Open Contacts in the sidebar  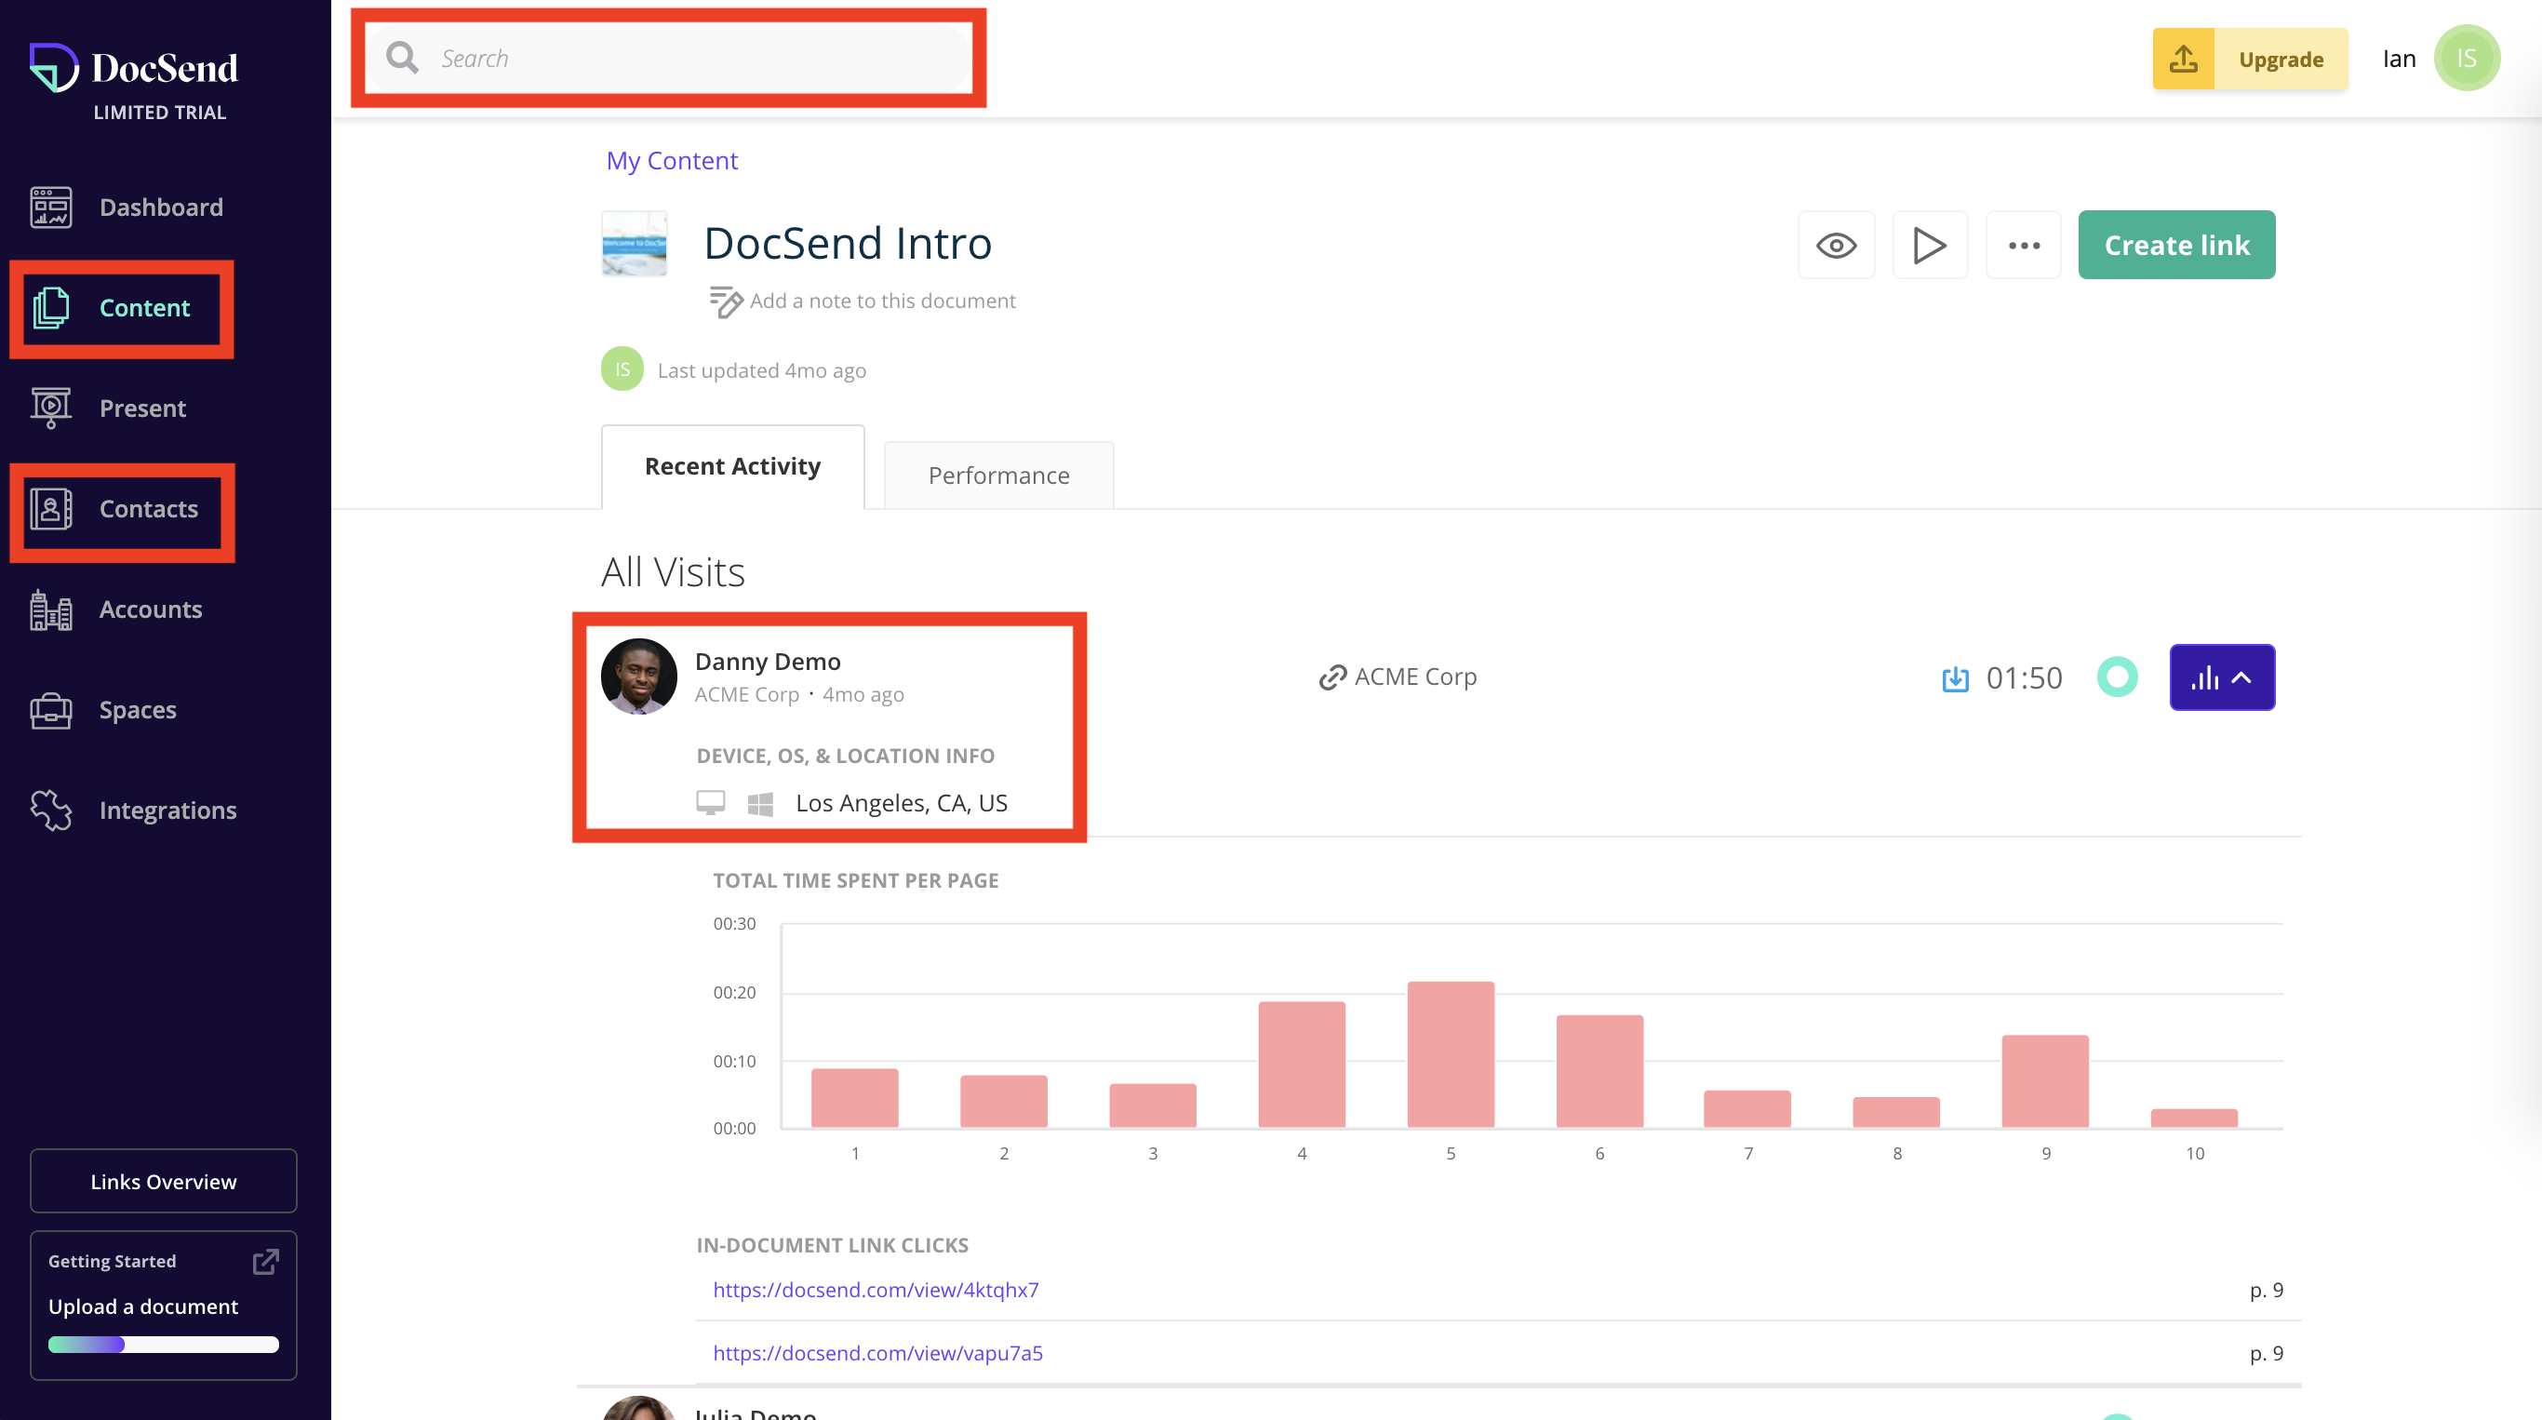click(x=148, y=509)
